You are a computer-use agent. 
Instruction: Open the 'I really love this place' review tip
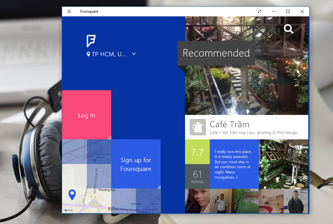234,164
